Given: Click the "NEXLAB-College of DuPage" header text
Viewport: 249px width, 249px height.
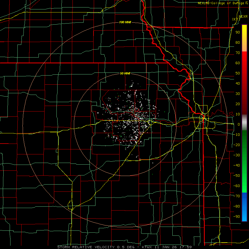Looking at the screenshot, I should [x=221, y=3].
